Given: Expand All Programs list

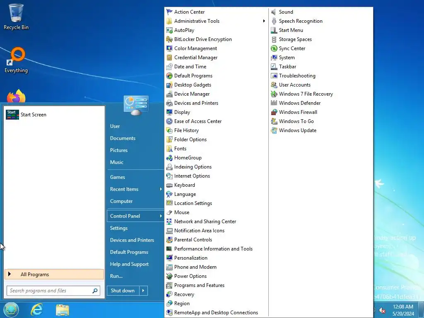Looking at the screenshot, I should point(54,275).
